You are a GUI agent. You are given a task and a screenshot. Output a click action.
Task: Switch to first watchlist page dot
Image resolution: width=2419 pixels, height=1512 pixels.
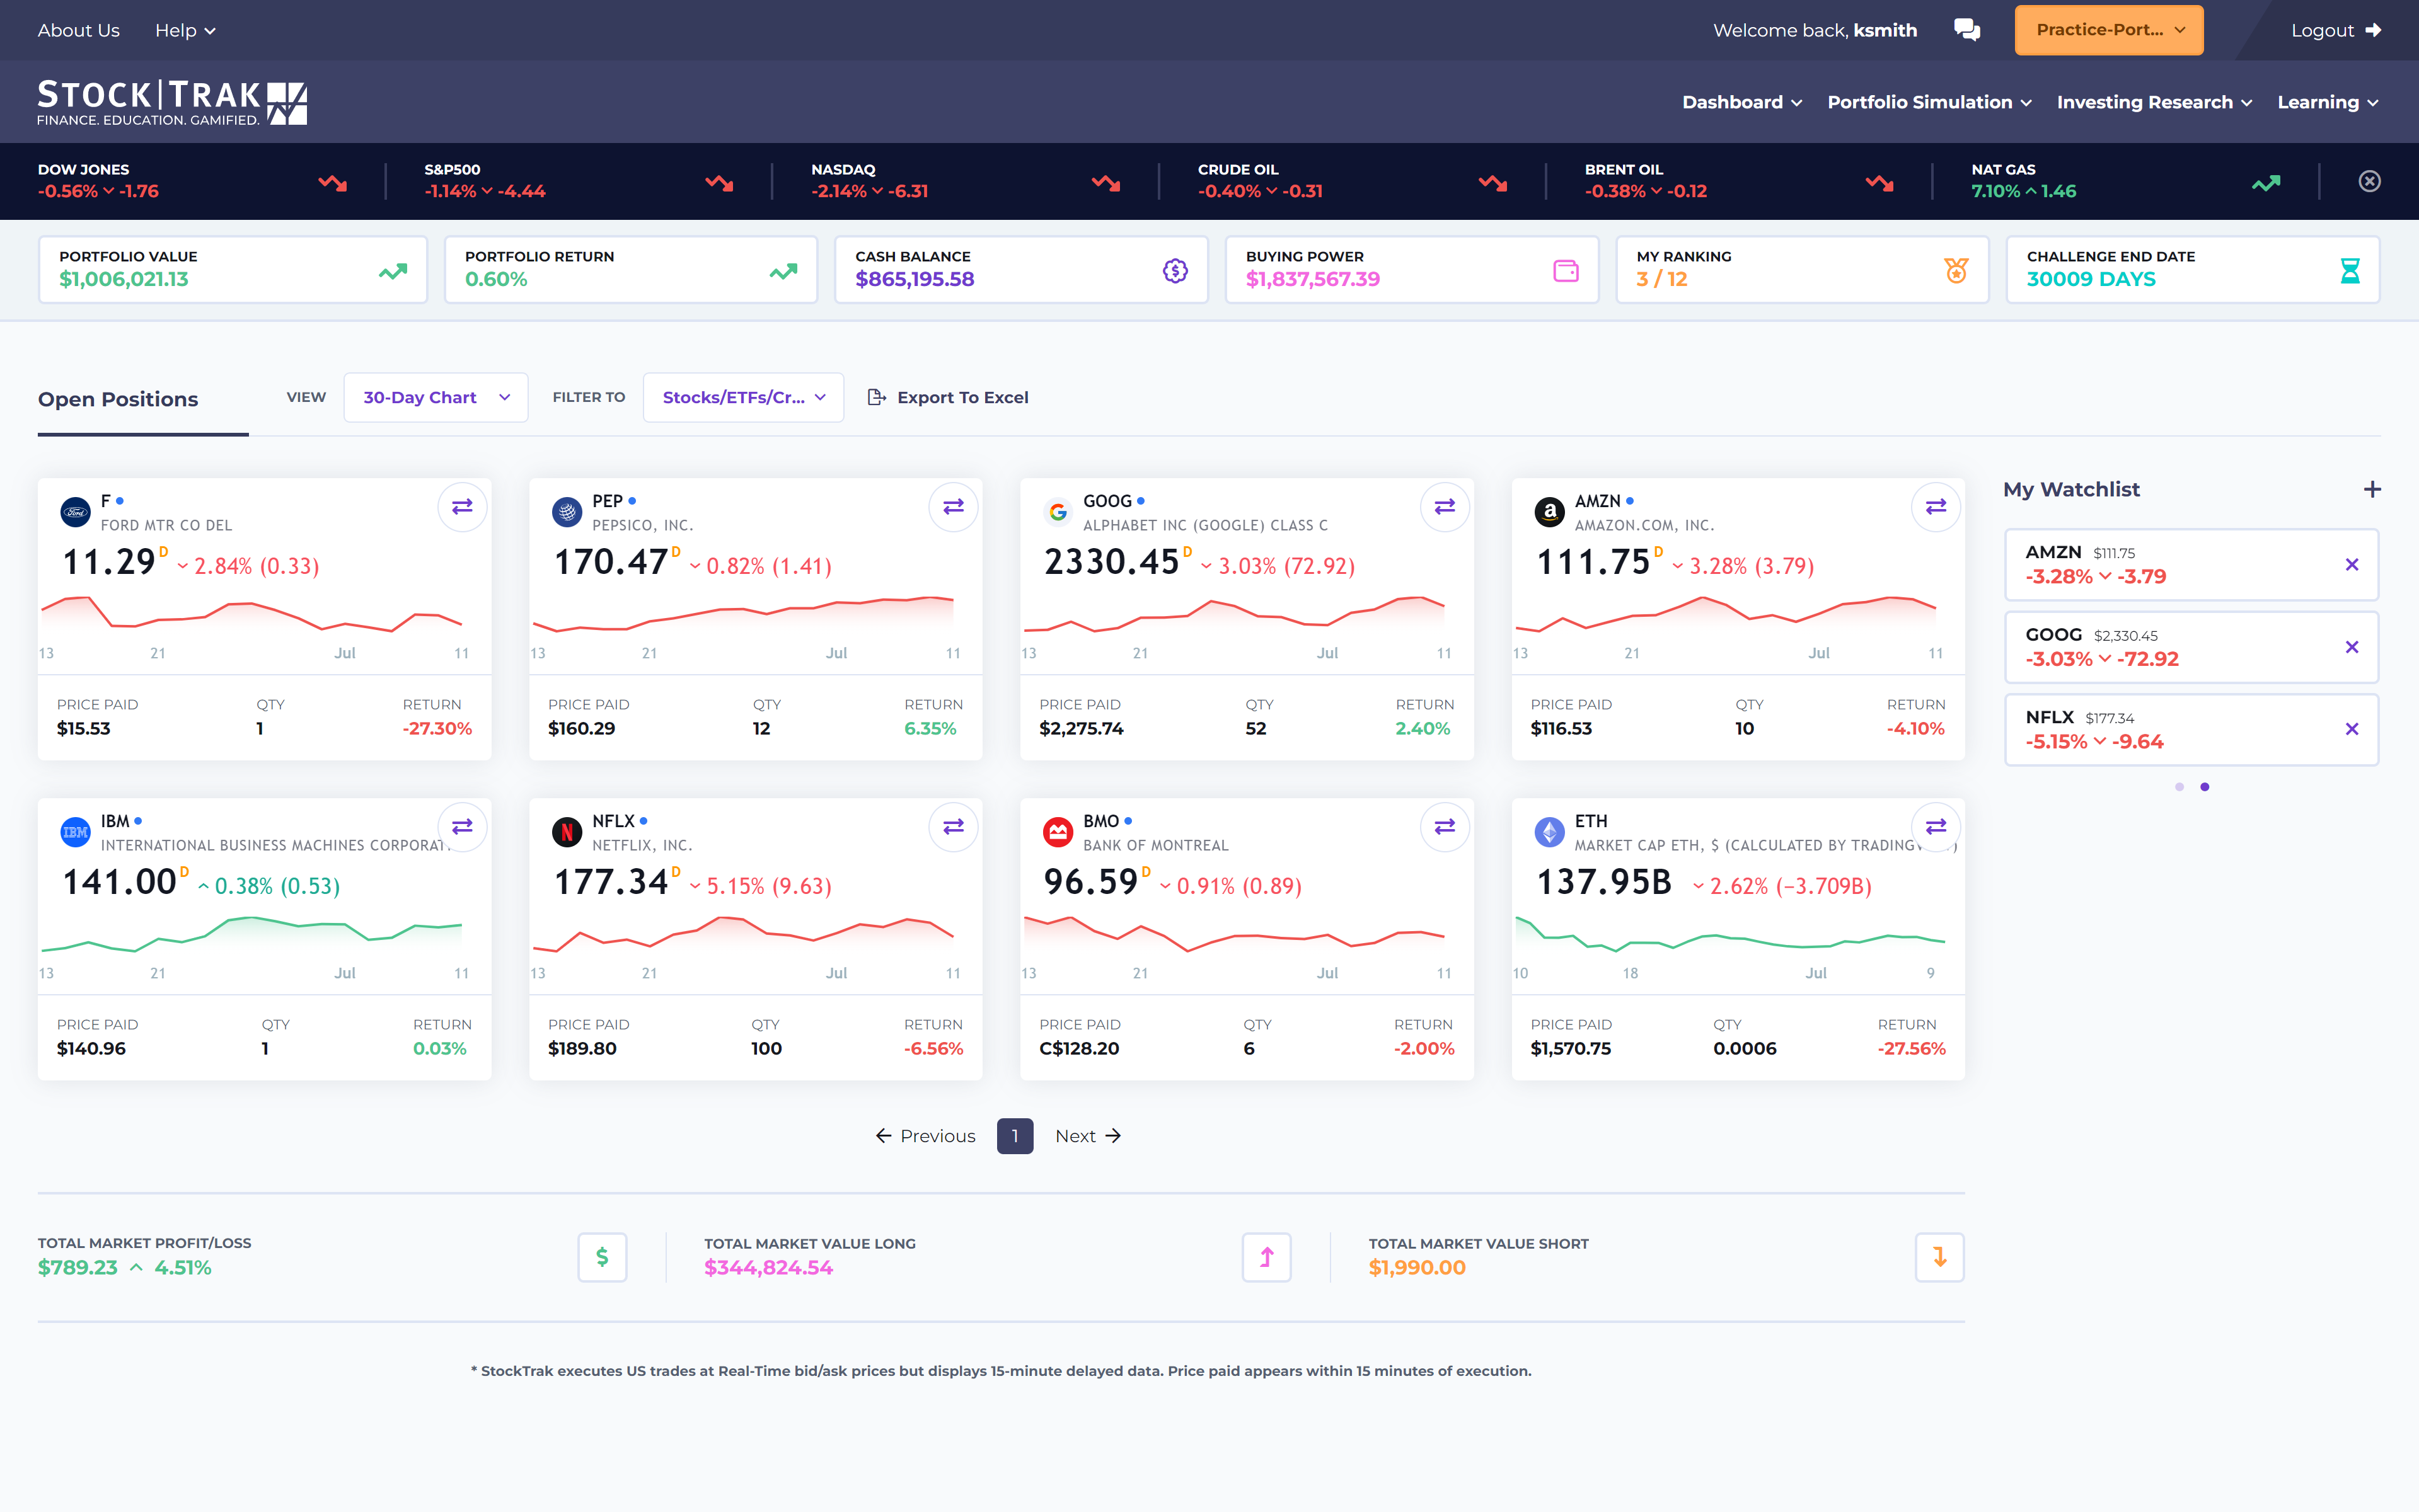(x=2179, y=787)
